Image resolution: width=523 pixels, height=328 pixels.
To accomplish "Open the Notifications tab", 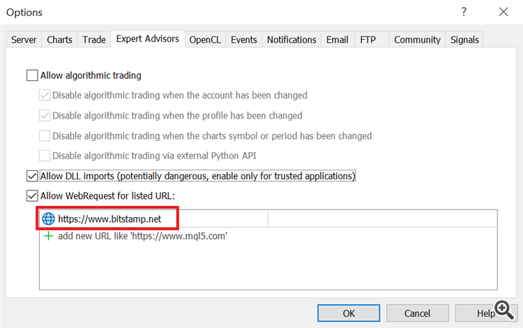I will coord(291,40).
